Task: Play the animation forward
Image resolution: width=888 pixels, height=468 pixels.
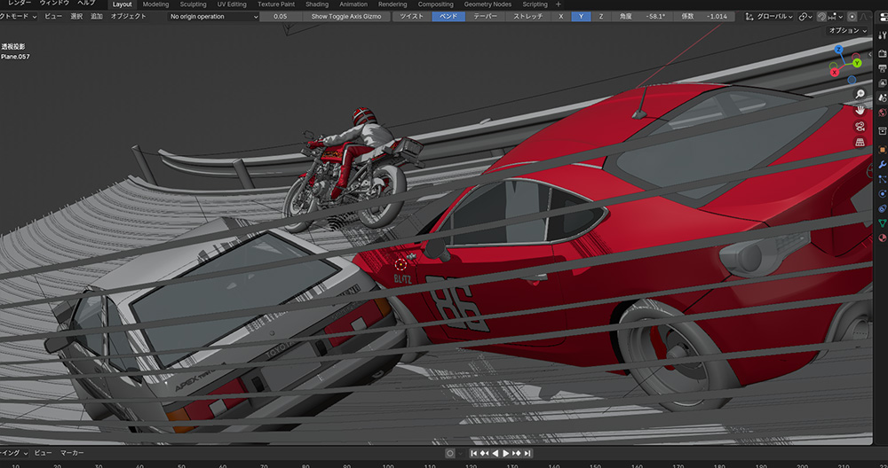Action: click(x=506, y=453)
